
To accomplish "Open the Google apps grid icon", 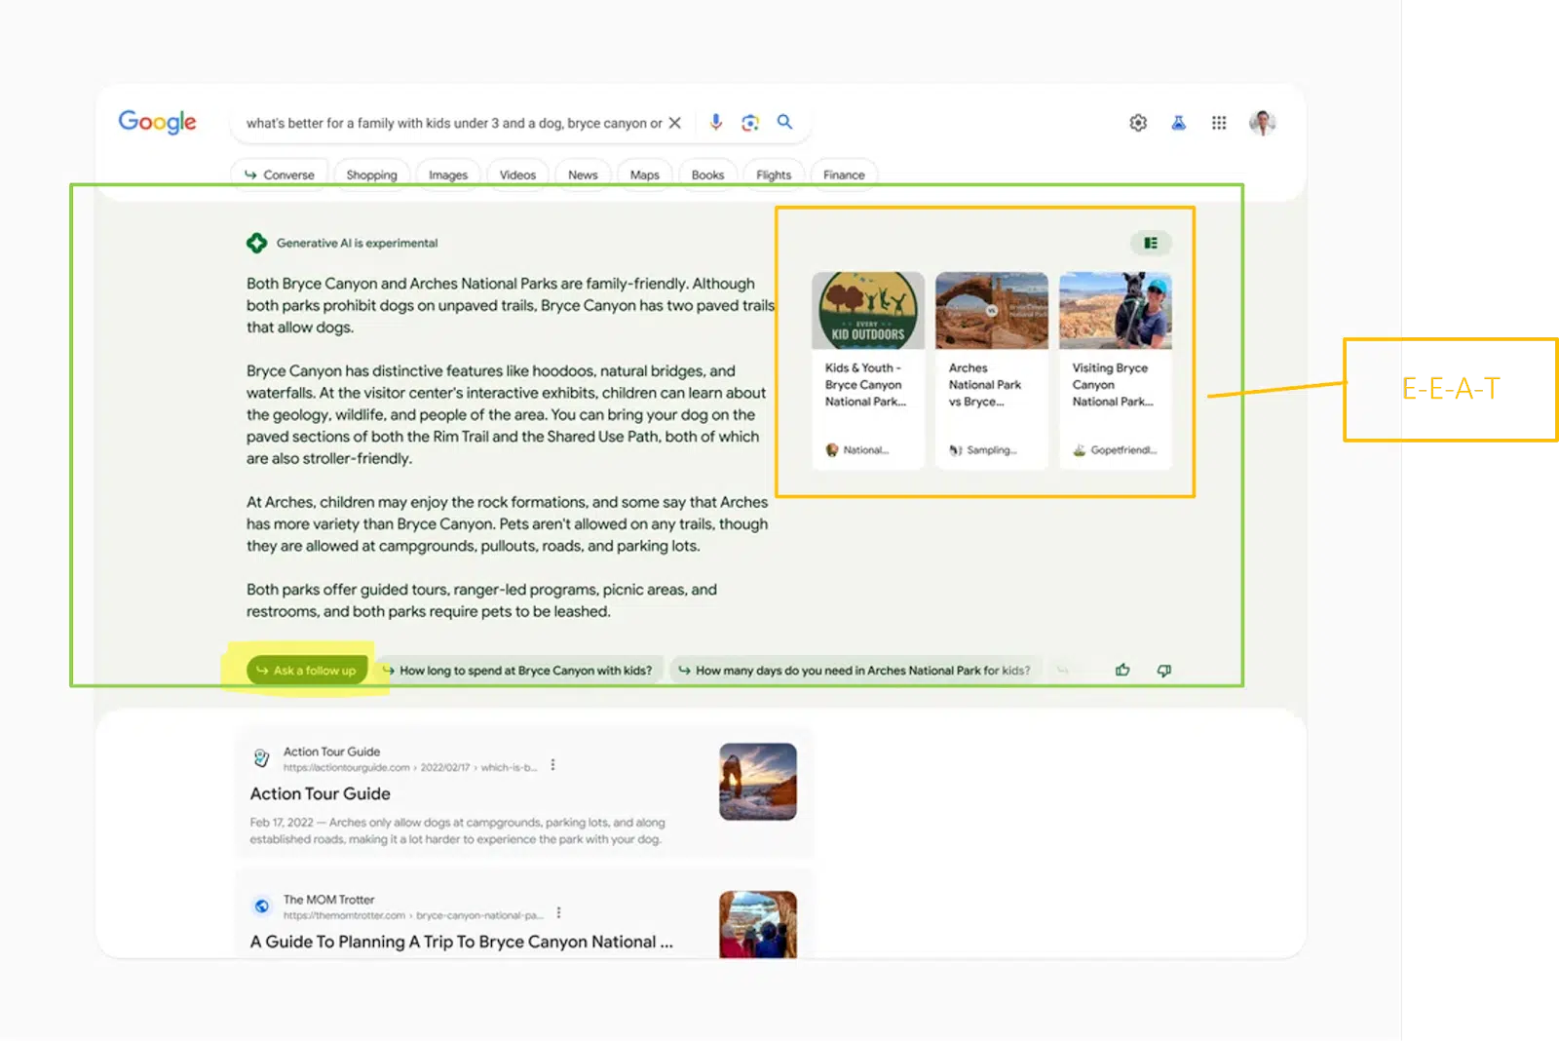I will point(1219,123).
